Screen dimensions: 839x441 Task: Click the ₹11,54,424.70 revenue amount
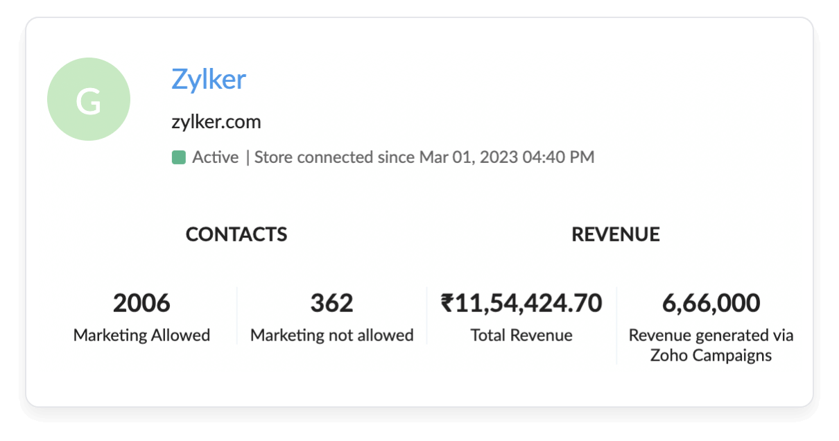(521, 303)
